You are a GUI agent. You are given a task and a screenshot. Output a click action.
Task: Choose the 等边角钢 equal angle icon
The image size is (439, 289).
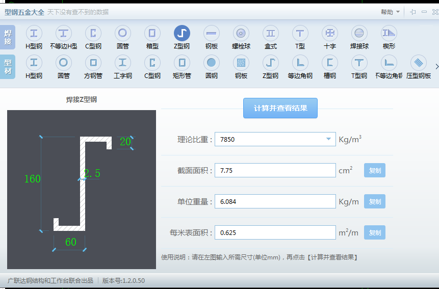tap(300, 63)
